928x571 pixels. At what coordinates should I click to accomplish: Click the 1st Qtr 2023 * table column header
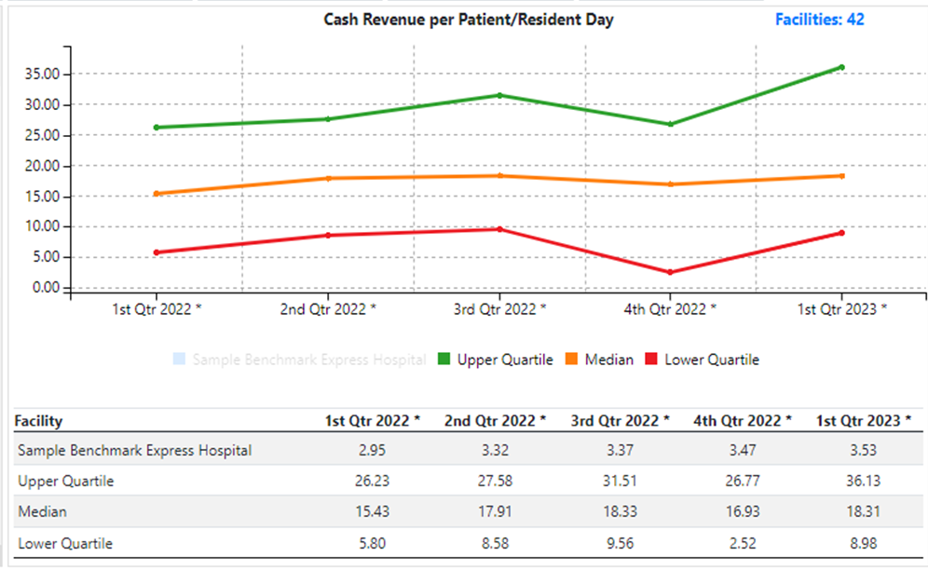864,421
